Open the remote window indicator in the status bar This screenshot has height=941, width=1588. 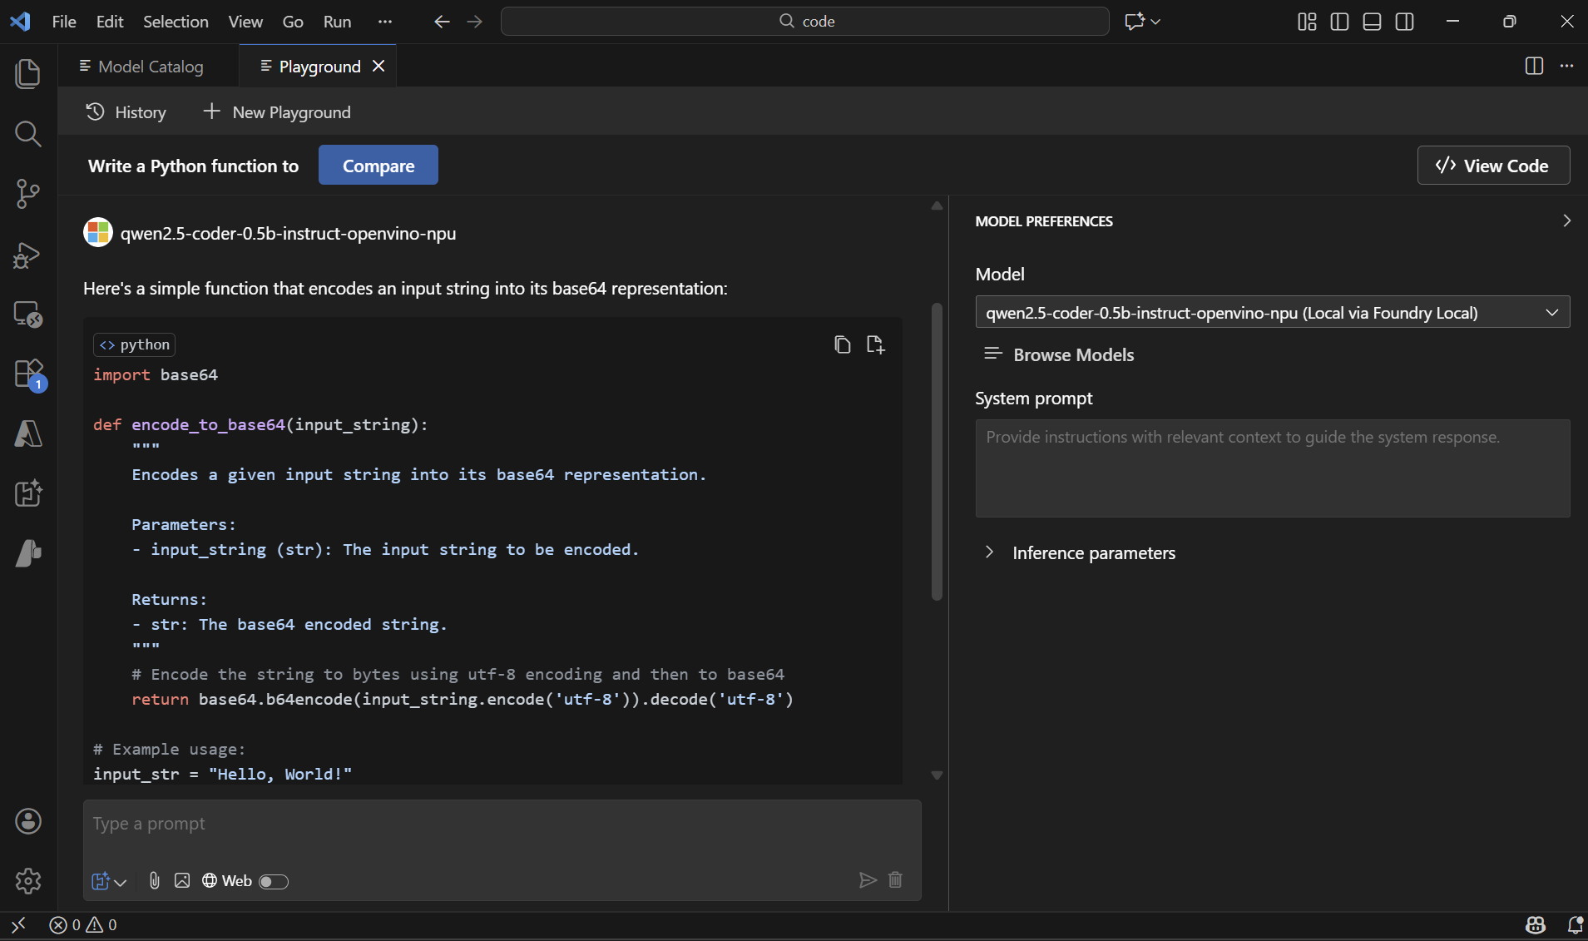click(18, 924)
